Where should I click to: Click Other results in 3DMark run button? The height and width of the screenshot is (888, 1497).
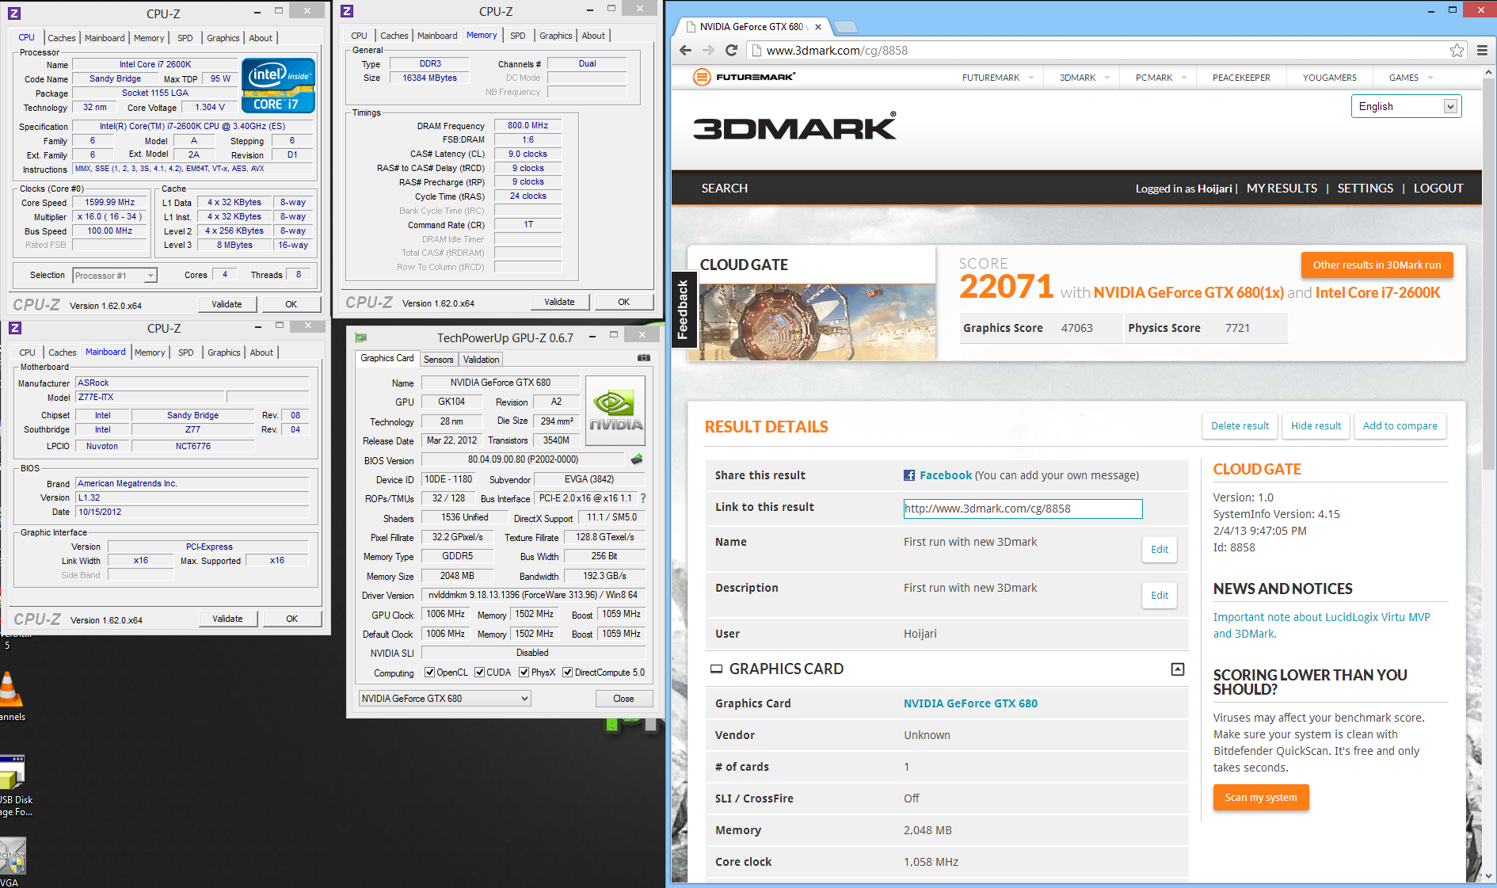(1377, 265)
